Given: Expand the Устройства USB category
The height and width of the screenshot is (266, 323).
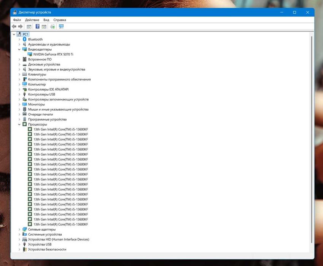Looking at the screenshot, I should coord(19,244).
